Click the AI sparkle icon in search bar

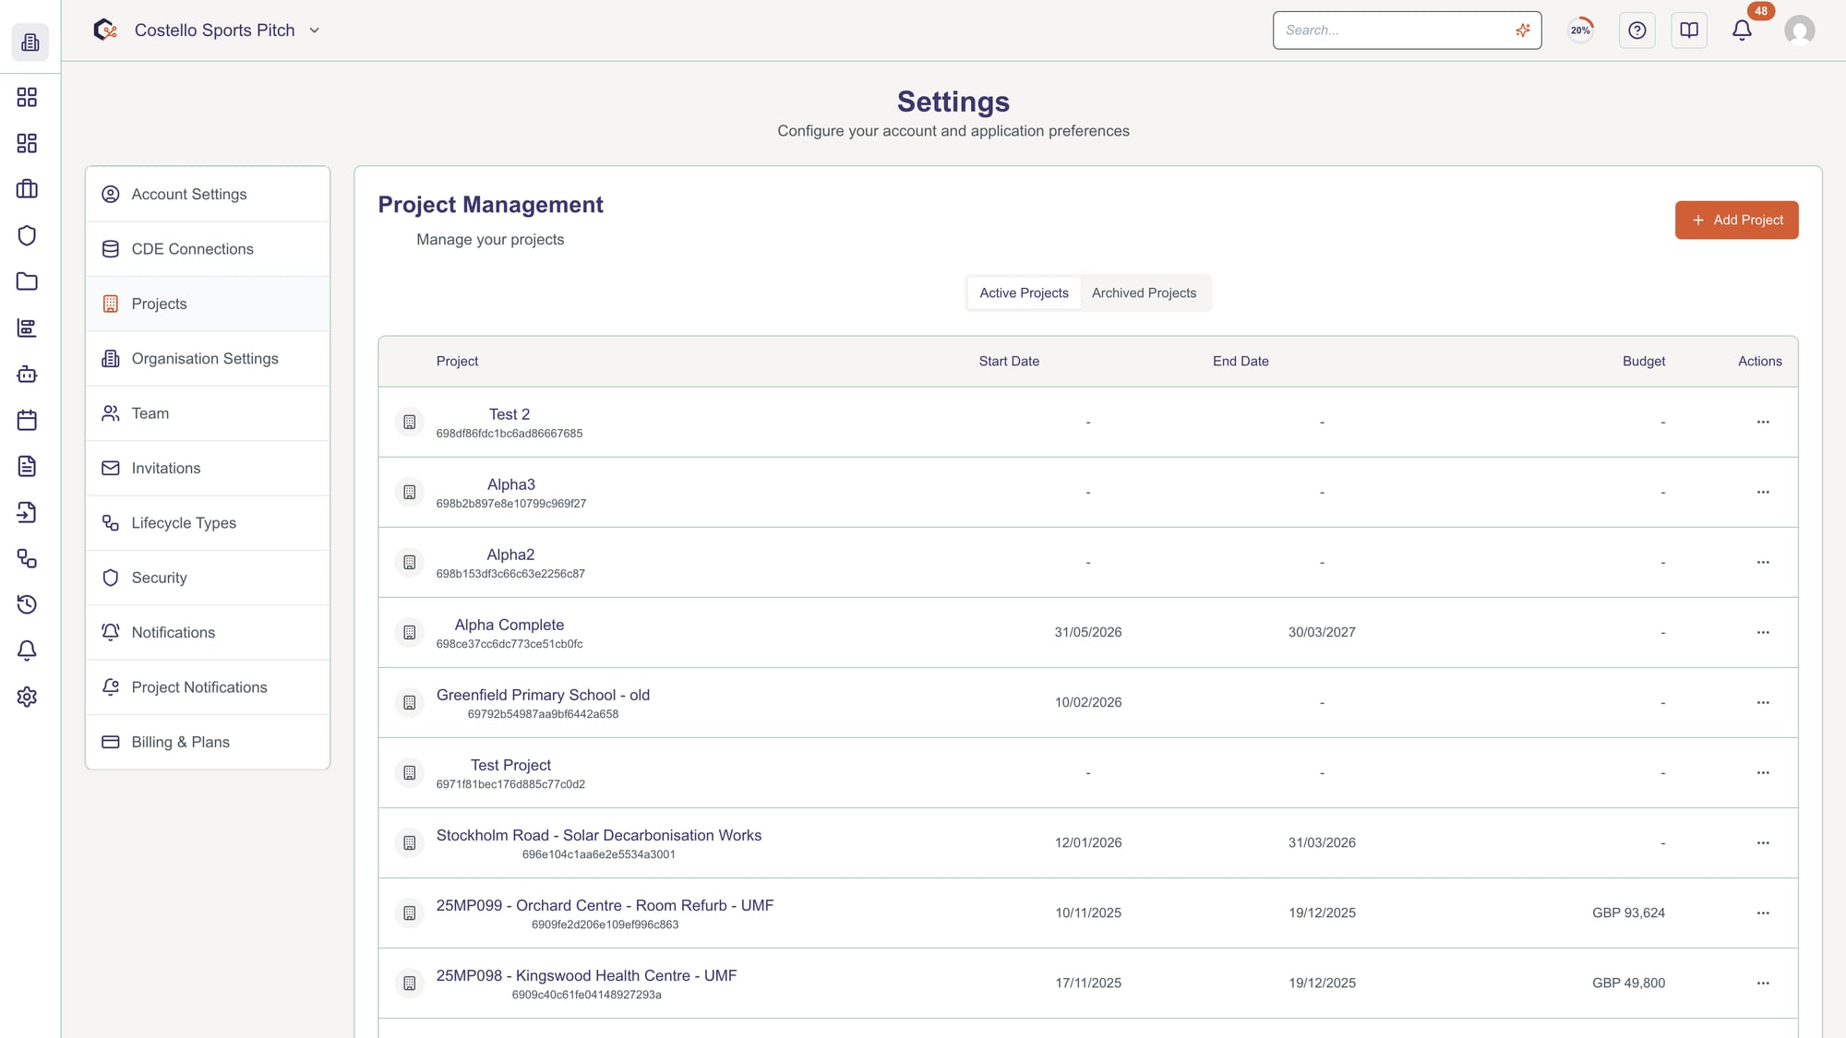tap(1522, 30)
